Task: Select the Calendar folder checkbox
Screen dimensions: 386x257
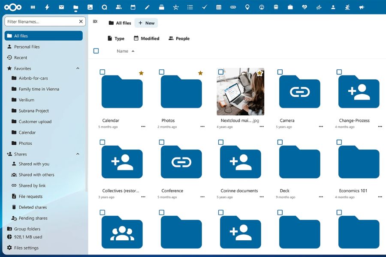Action: point(103,72)
